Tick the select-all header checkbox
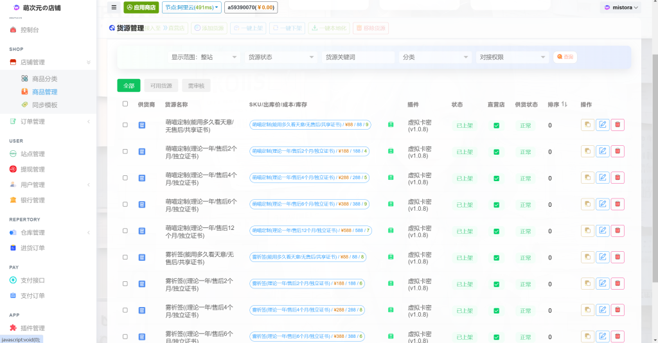The width and height of the screenshot is (658, 343). (125, 103)
